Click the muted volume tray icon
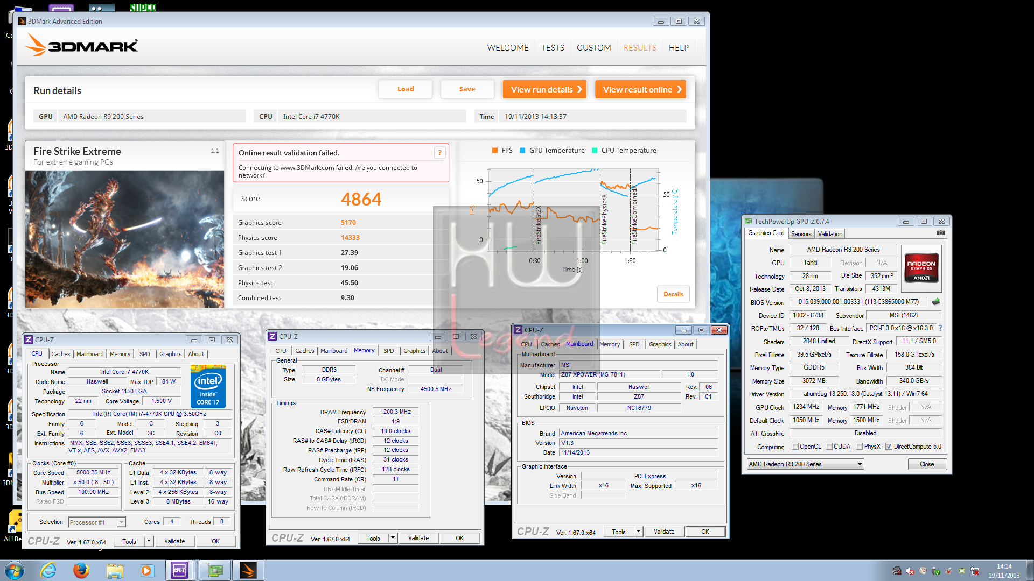 [x=910, y=571]
